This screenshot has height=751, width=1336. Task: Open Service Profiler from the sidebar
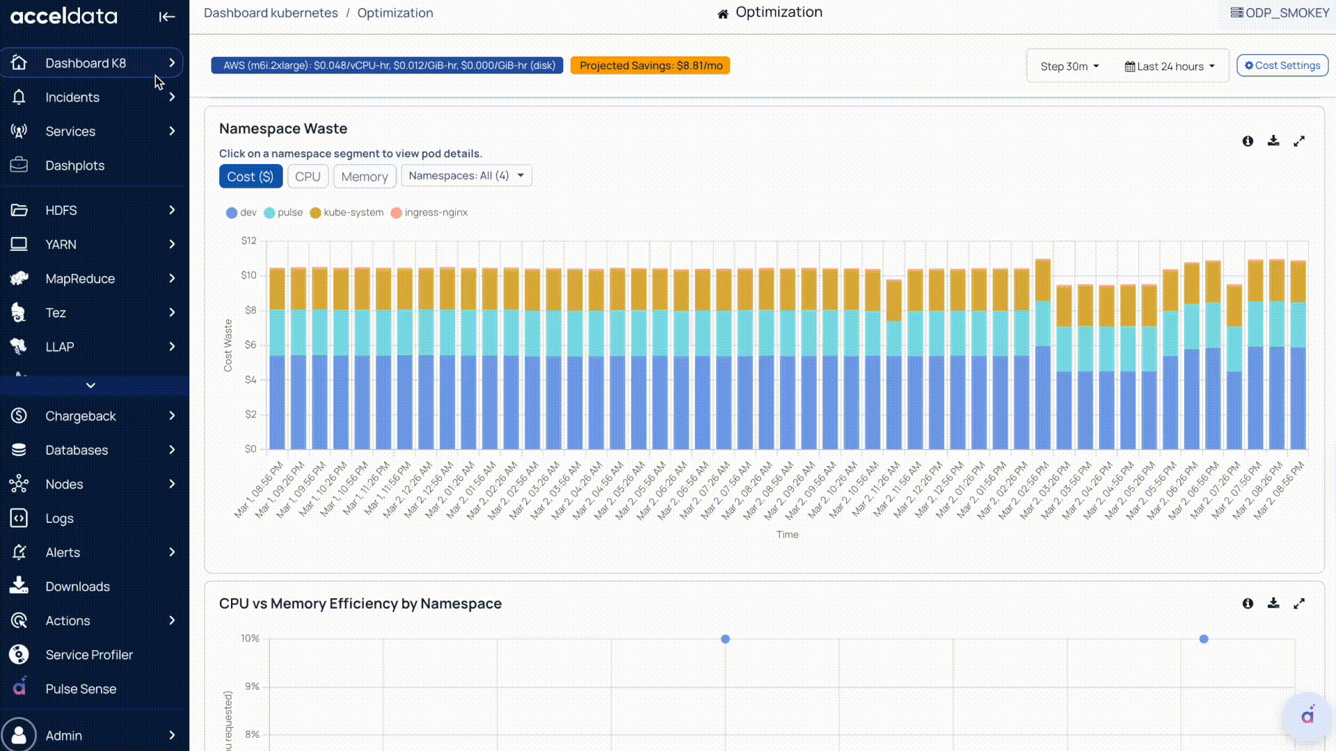(89, 654)
